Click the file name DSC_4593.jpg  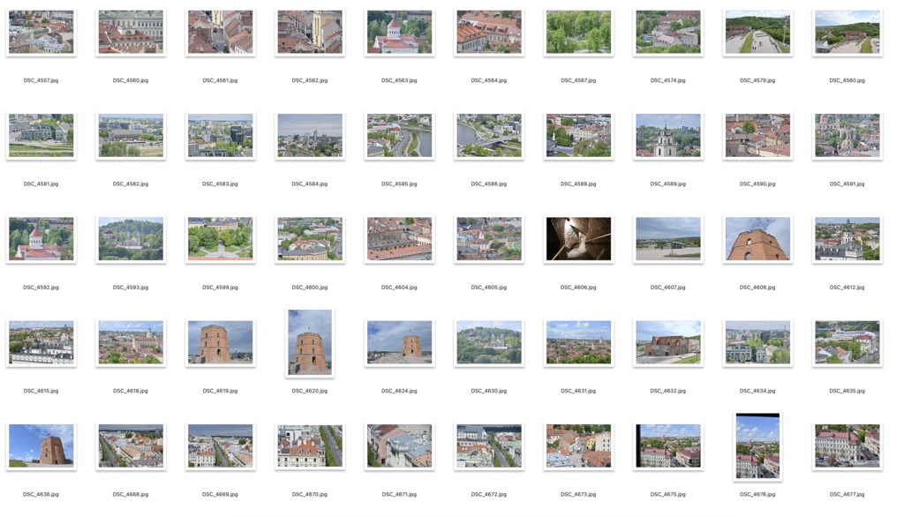tap(131, 287)
